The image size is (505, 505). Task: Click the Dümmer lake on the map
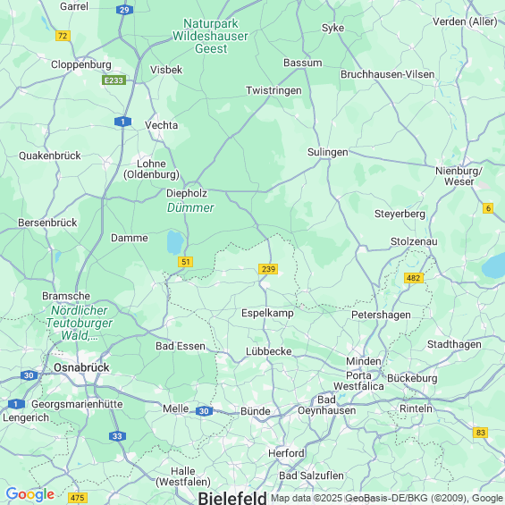pos(175,242)
